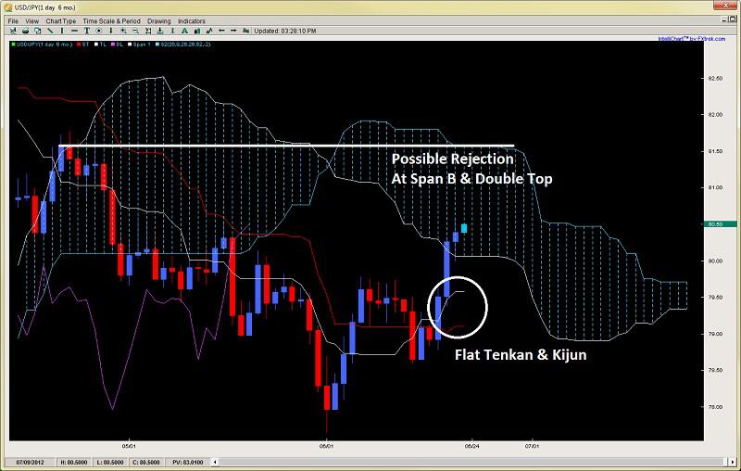
Task: Click the print chart icon
Action: click(26, 31)
